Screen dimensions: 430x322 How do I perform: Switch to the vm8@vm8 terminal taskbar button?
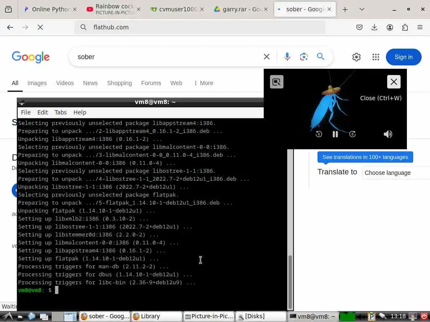312,317
